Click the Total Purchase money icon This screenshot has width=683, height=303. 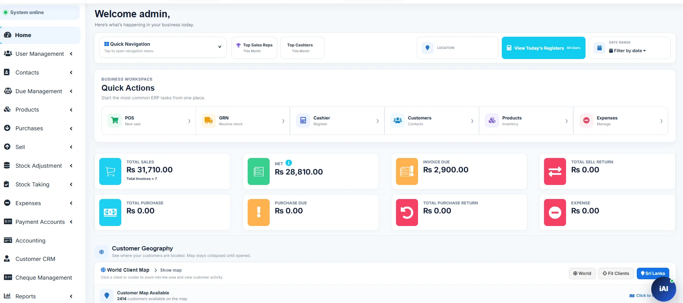point(110,212)
